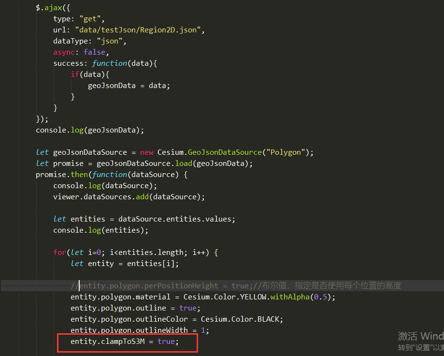Click the 'console.log(dataSource);' line
Viewport: 444px width, 356px height.
tap(105, 186)
